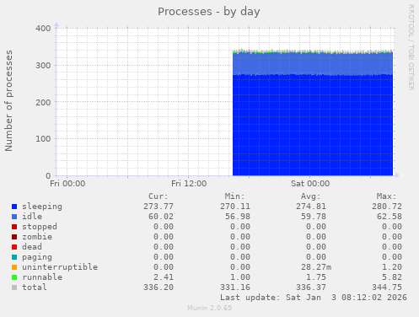Click runnable minimum value 1.00
The height and width of the screenshot is (317, 419).
(240, 277)
